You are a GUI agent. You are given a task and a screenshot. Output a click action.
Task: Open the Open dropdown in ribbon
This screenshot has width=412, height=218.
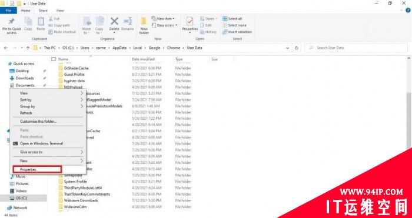click(x=209, y=19)
